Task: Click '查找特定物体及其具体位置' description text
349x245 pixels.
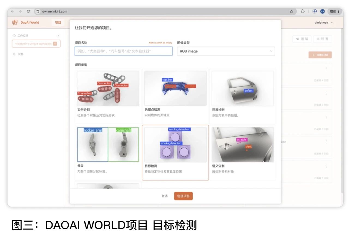Action: [x=163, y=172]
